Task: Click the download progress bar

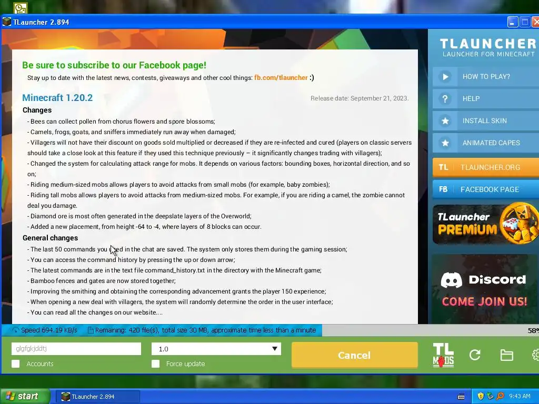Action: (x=270, y=330)
